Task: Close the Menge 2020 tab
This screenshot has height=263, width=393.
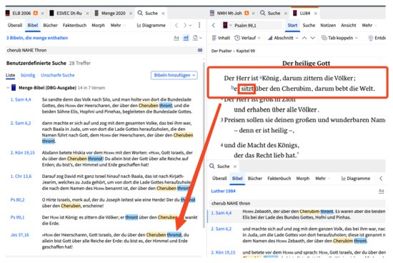Action: (x=131, y=14)
